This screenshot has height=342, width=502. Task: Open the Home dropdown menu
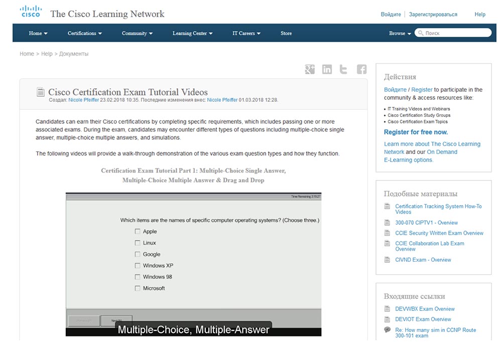[38, 33]
